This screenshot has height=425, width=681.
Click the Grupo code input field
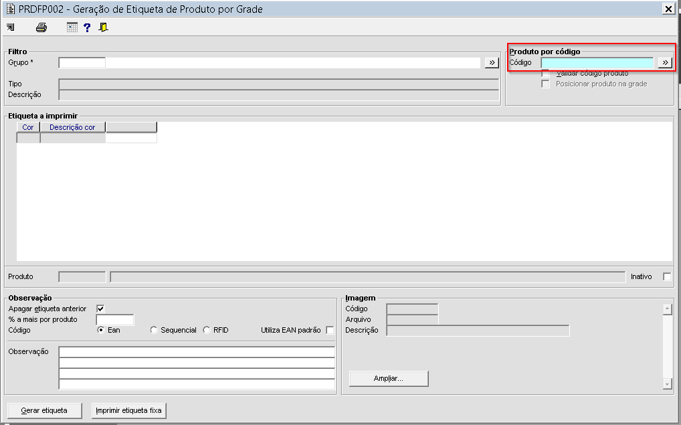82,62
